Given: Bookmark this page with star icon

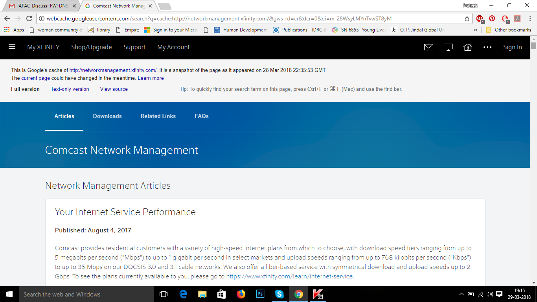Looking at the screenshot, I should [x=467, y=18].
